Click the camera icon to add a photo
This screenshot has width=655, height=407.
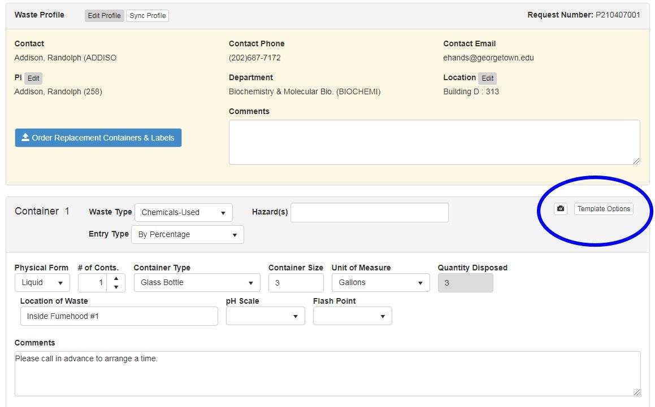click(x=560, y=209)
